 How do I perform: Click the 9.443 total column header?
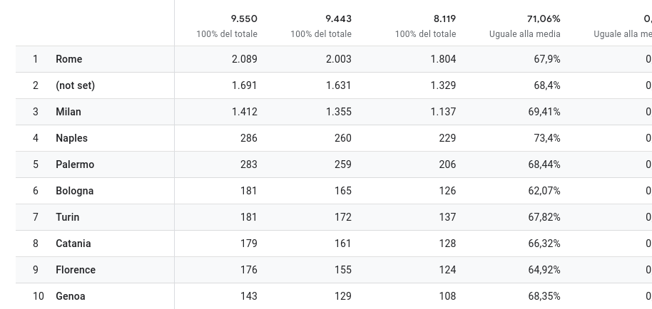coord(338,19)
